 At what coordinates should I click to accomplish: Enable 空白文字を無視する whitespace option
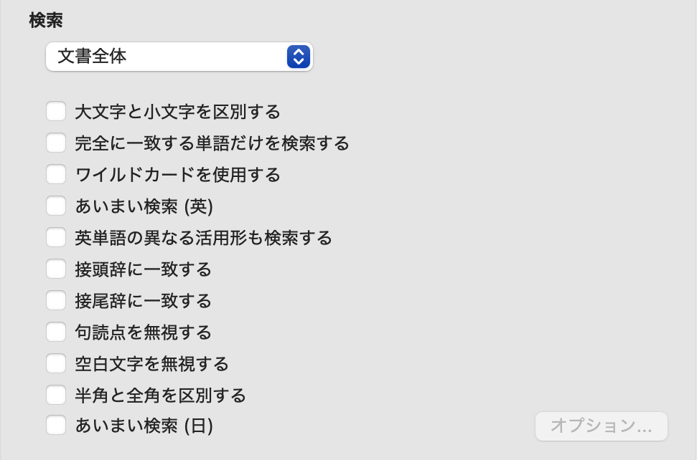(55, 363)
